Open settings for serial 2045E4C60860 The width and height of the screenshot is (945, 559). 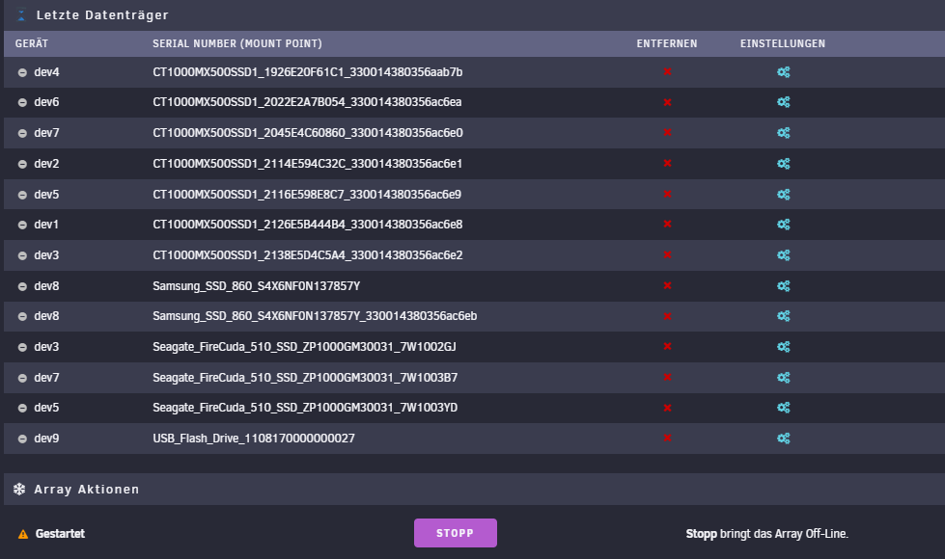coord(784,133)
